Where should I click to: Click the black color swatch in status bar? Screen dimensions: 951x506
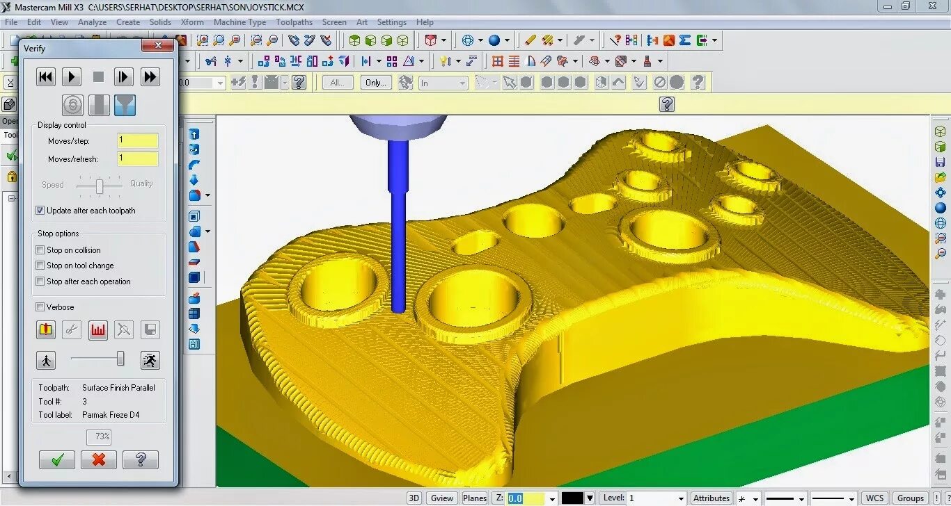pyautogui.click(x=573, y=498)
